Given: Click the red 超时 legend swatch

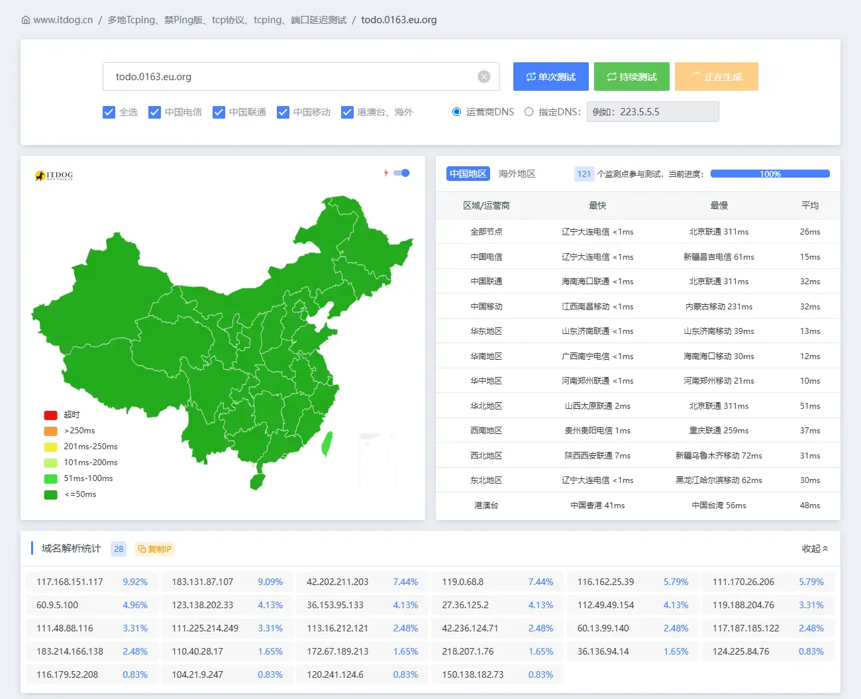Looking at the screenshot, I should click(51, 415).
